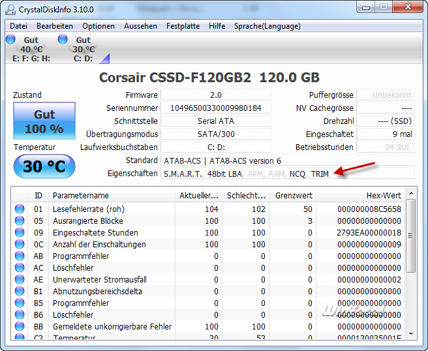Viewport: 428px width, 351px height.
Task: Sort by the Parametername column header
Action: tap(111, 195)
